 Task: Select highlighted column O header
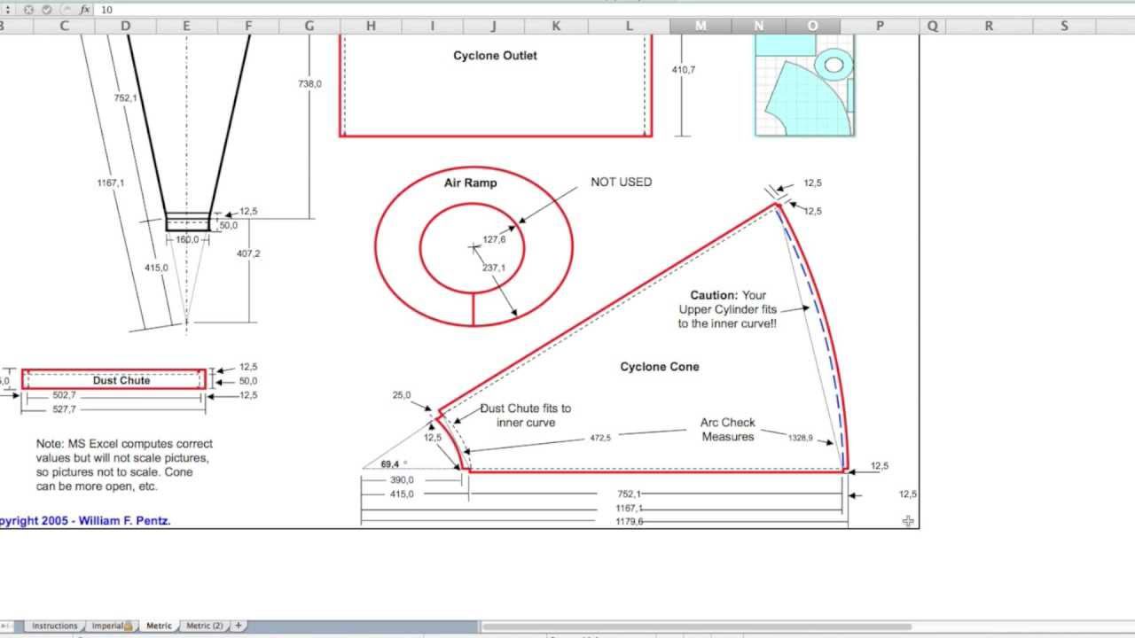812,27
